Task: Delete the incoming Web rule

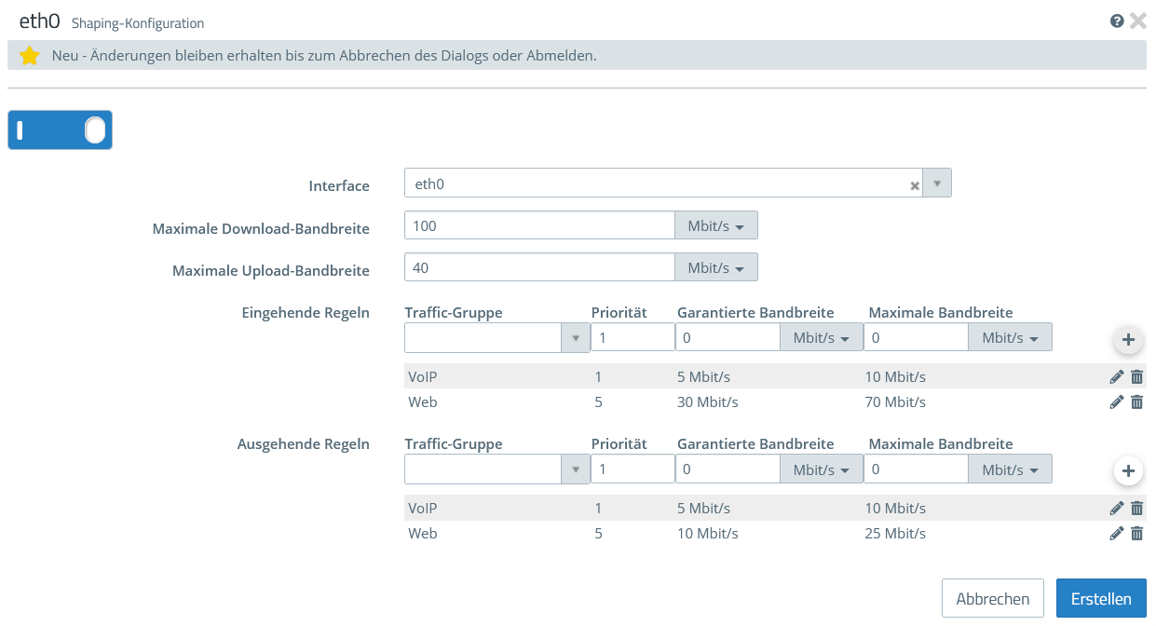Action: coord(1136,402)
